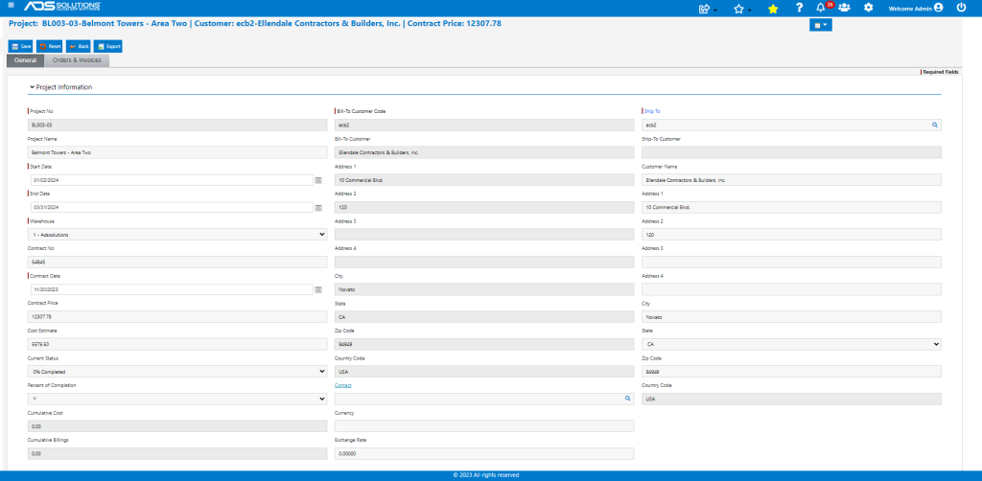Click the Contact link
Image resolution: width=982 pixels, height=481 pixels.
click(x=343, y=385)
